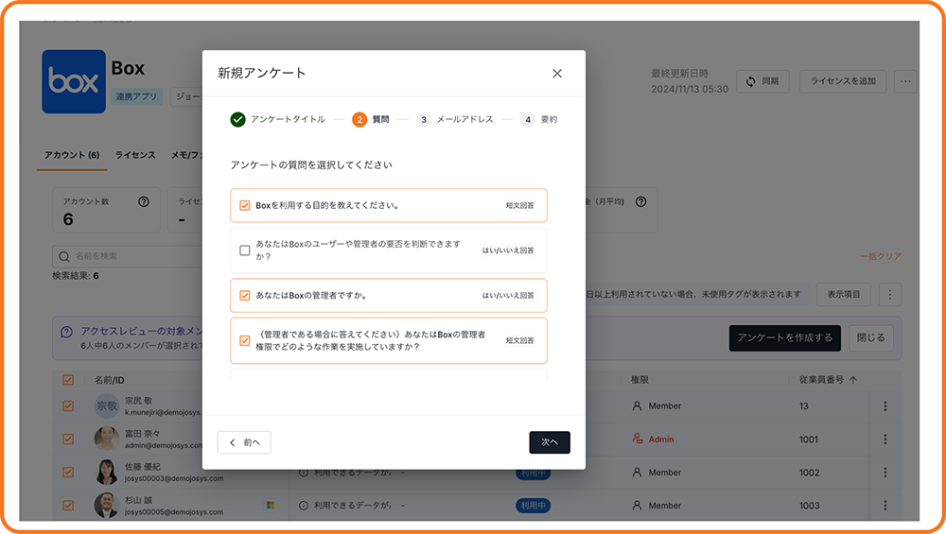Open row menu for employee number 1001
Image resolution: width=946 pixels, height=534 pixels.
[x=885, y=439]
